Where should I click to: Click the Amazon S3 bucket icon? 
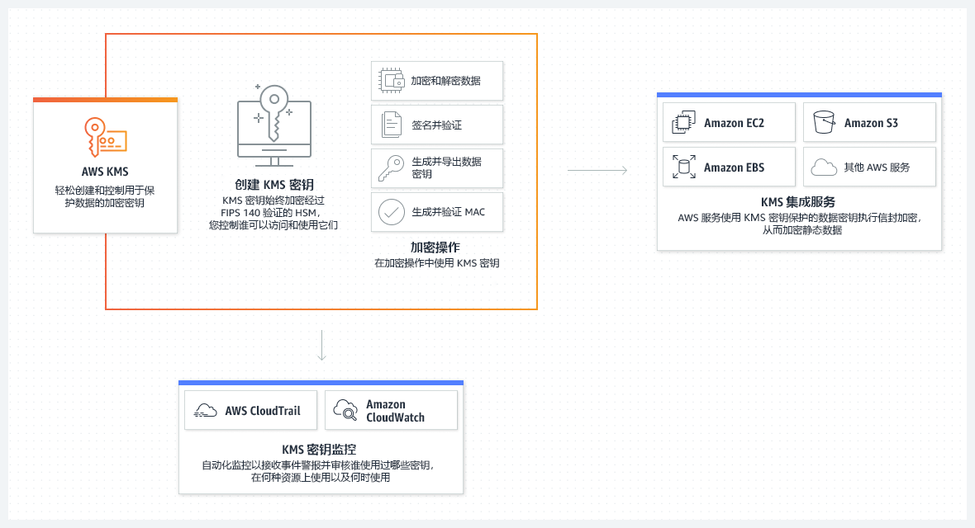824,122
